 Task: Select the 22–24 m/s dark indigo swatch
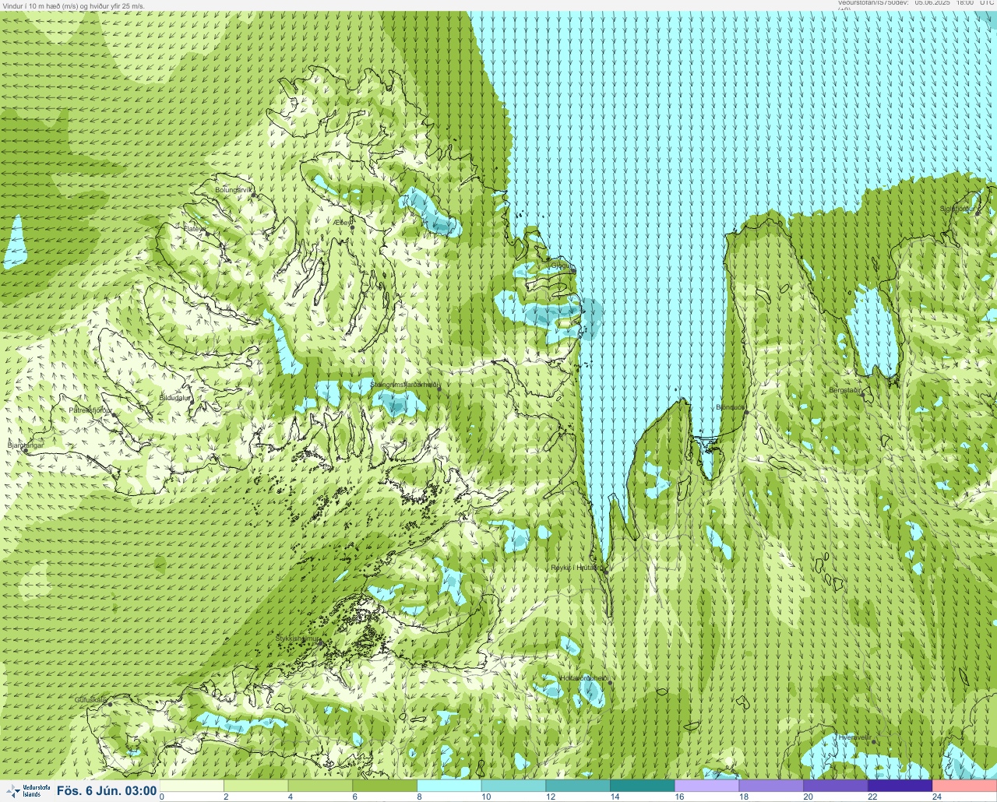click(900, 786)
